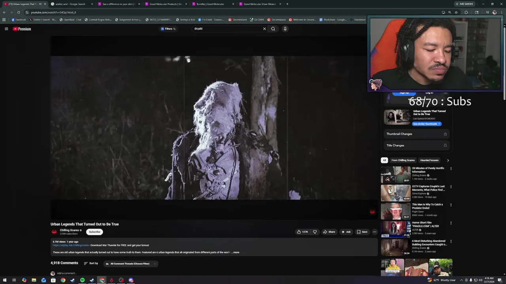The image size is (506, 284).
Task: Clear the search text with the X
Action: 264,29
